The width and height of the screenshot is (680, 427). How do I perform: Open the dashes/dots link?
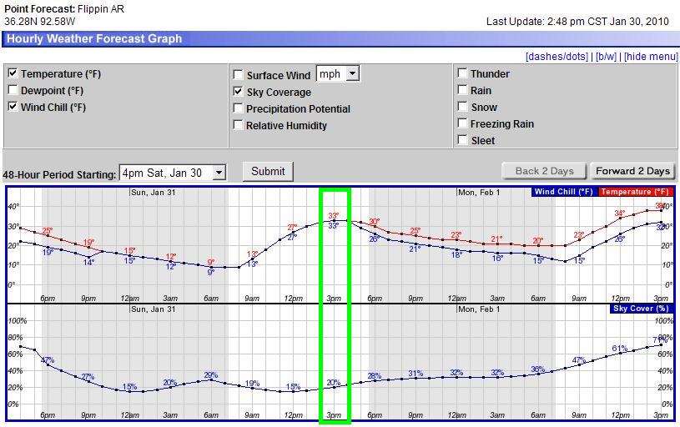point(557,57)
